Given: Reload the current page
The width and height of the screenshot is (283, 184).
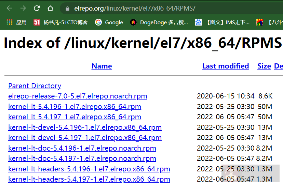Looking at the screenshot, I should coord(37,8).
